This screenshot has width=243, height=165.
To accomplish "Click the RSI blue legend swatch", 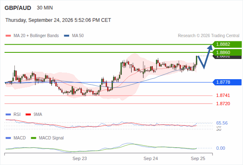I will coord(8,115).
